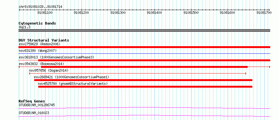Click the left arrow end of ruler
The width and height of the screenshot is (279, 120).
19,10
